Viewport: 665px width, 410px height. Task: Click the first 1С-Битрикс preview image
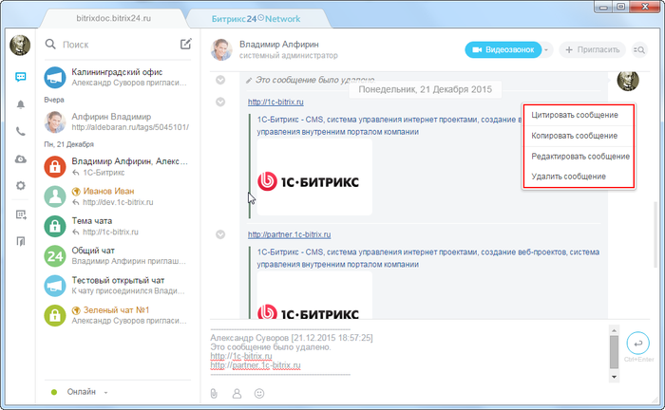[314, 177]
